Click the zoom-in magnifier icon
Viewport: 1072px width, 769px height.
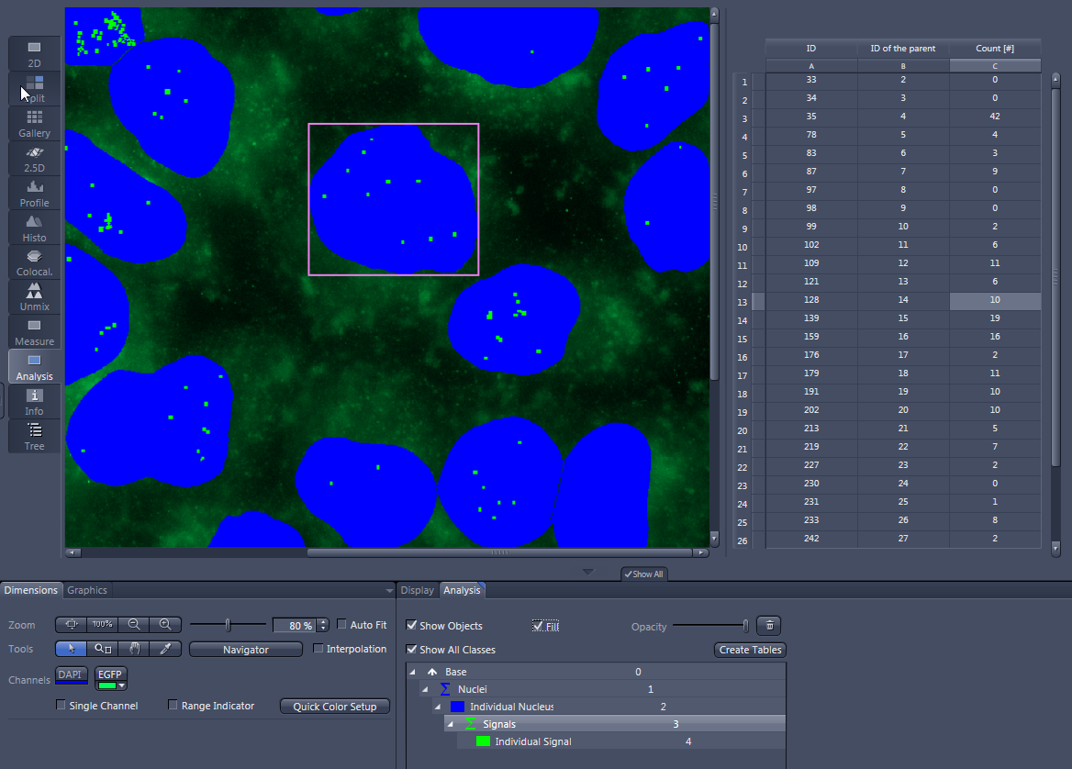pos(165,624)
